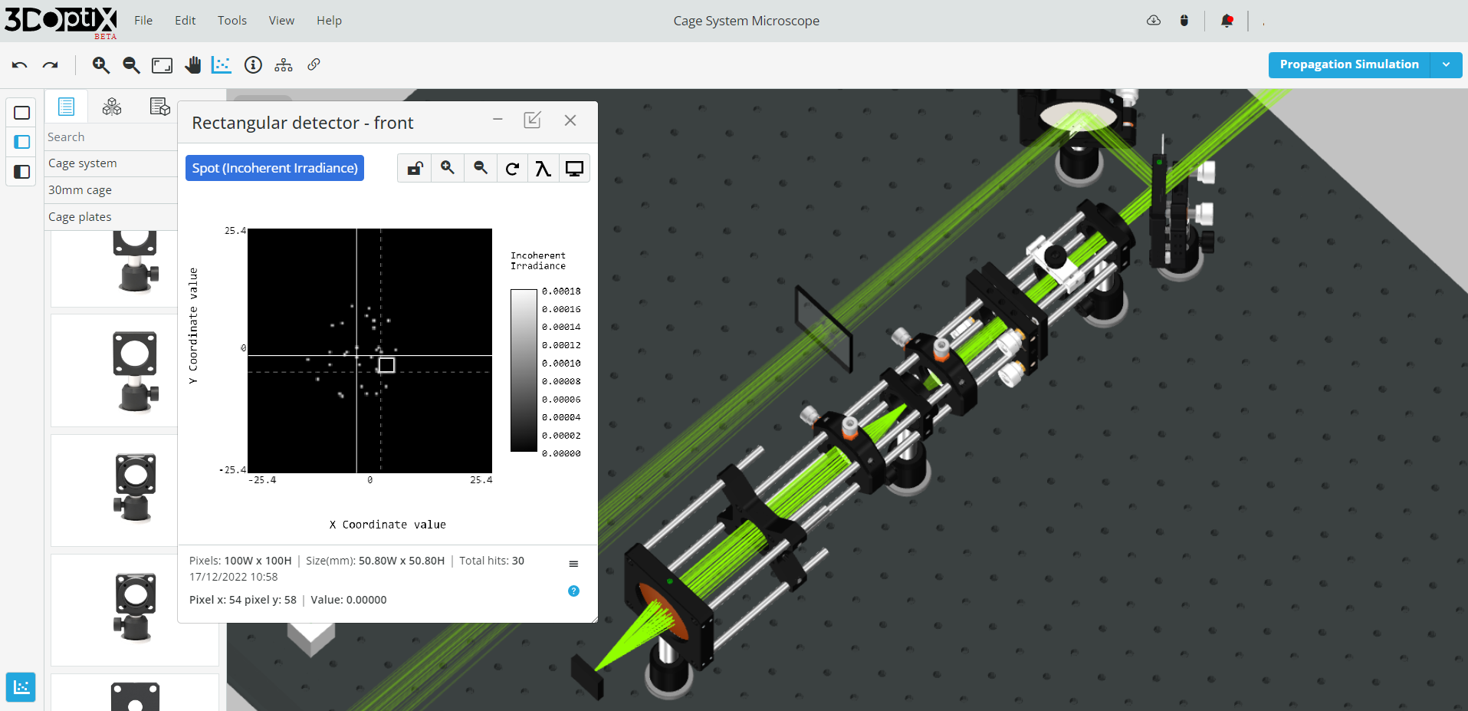This screenshot has width=1468, height=711.
Task: Expand the Propagation Simulation dropdown arrow
Action: click(x=1446, y=64)
